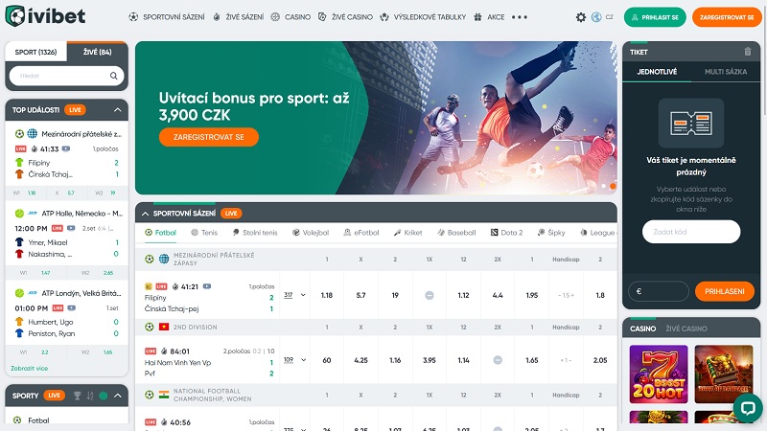Collapse the Sportovní sázení live section
The width and height of the screenshot is (767, 431).
(x=146, y=214)
